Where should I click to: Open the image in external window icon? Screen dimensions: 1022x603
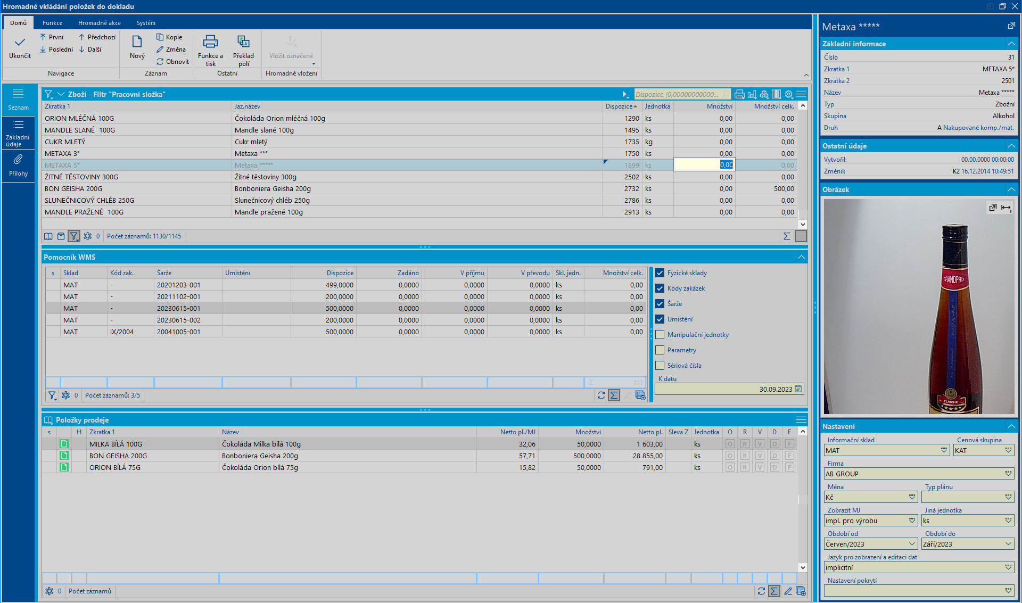coord(993,208)
